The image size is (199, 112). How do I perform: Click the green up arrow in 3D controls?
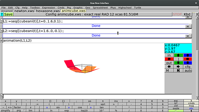(178, 55)
